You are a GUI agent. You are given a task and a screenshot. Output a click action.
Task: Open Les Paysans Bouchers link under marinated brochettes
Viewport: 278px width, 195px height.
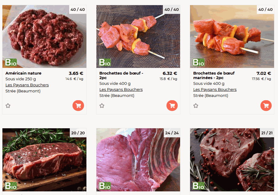(x=215, y=90)
